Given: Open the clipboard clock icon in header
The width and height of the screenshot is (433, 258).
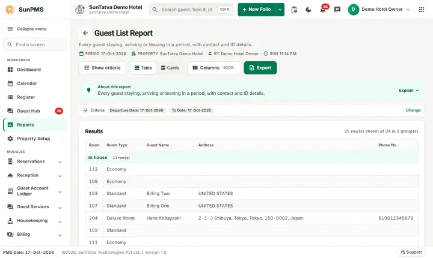Looking at the screenshot, I should pyautogui.click(x=294, y=10).
